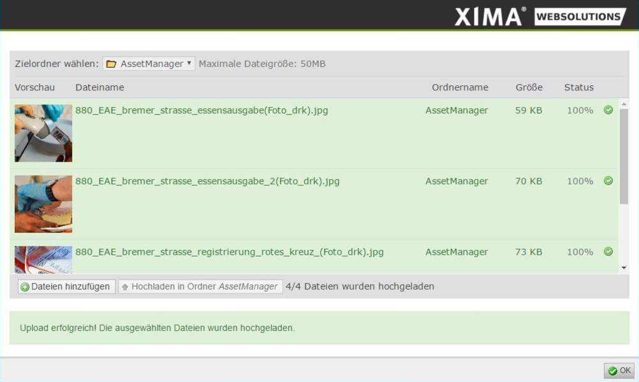Click Hochladen in Ordner AssetManager button

pyautogui.click(x=200, y=286)
